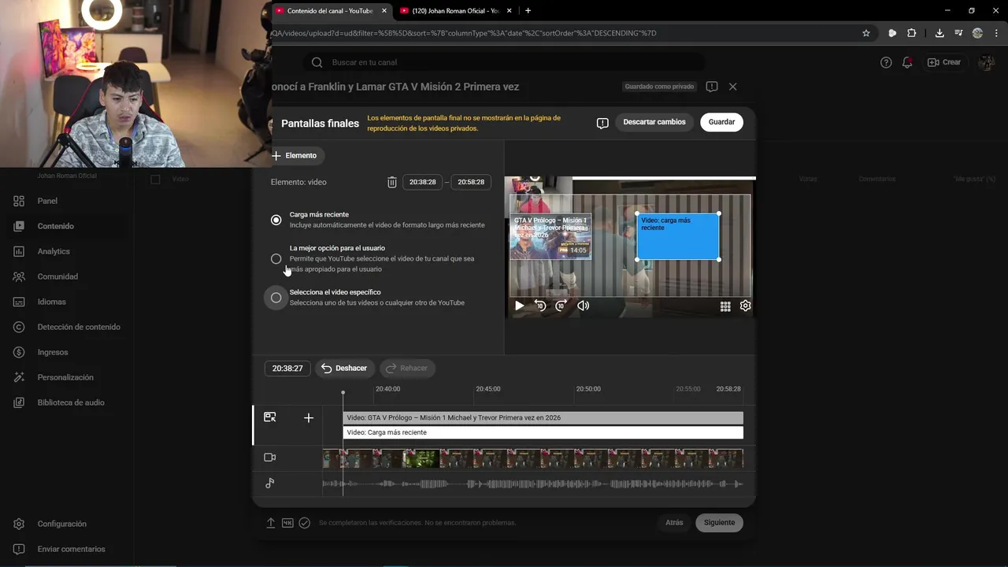The height and width of the screenshot is (567, 1008).
Task: Click the upload status arrow icon
Action: click(271, 523)
